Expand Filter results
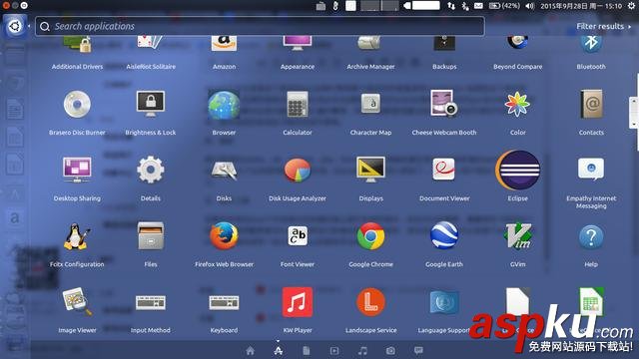The height and width of the screenshot is (359, 639). pos(603,27)
